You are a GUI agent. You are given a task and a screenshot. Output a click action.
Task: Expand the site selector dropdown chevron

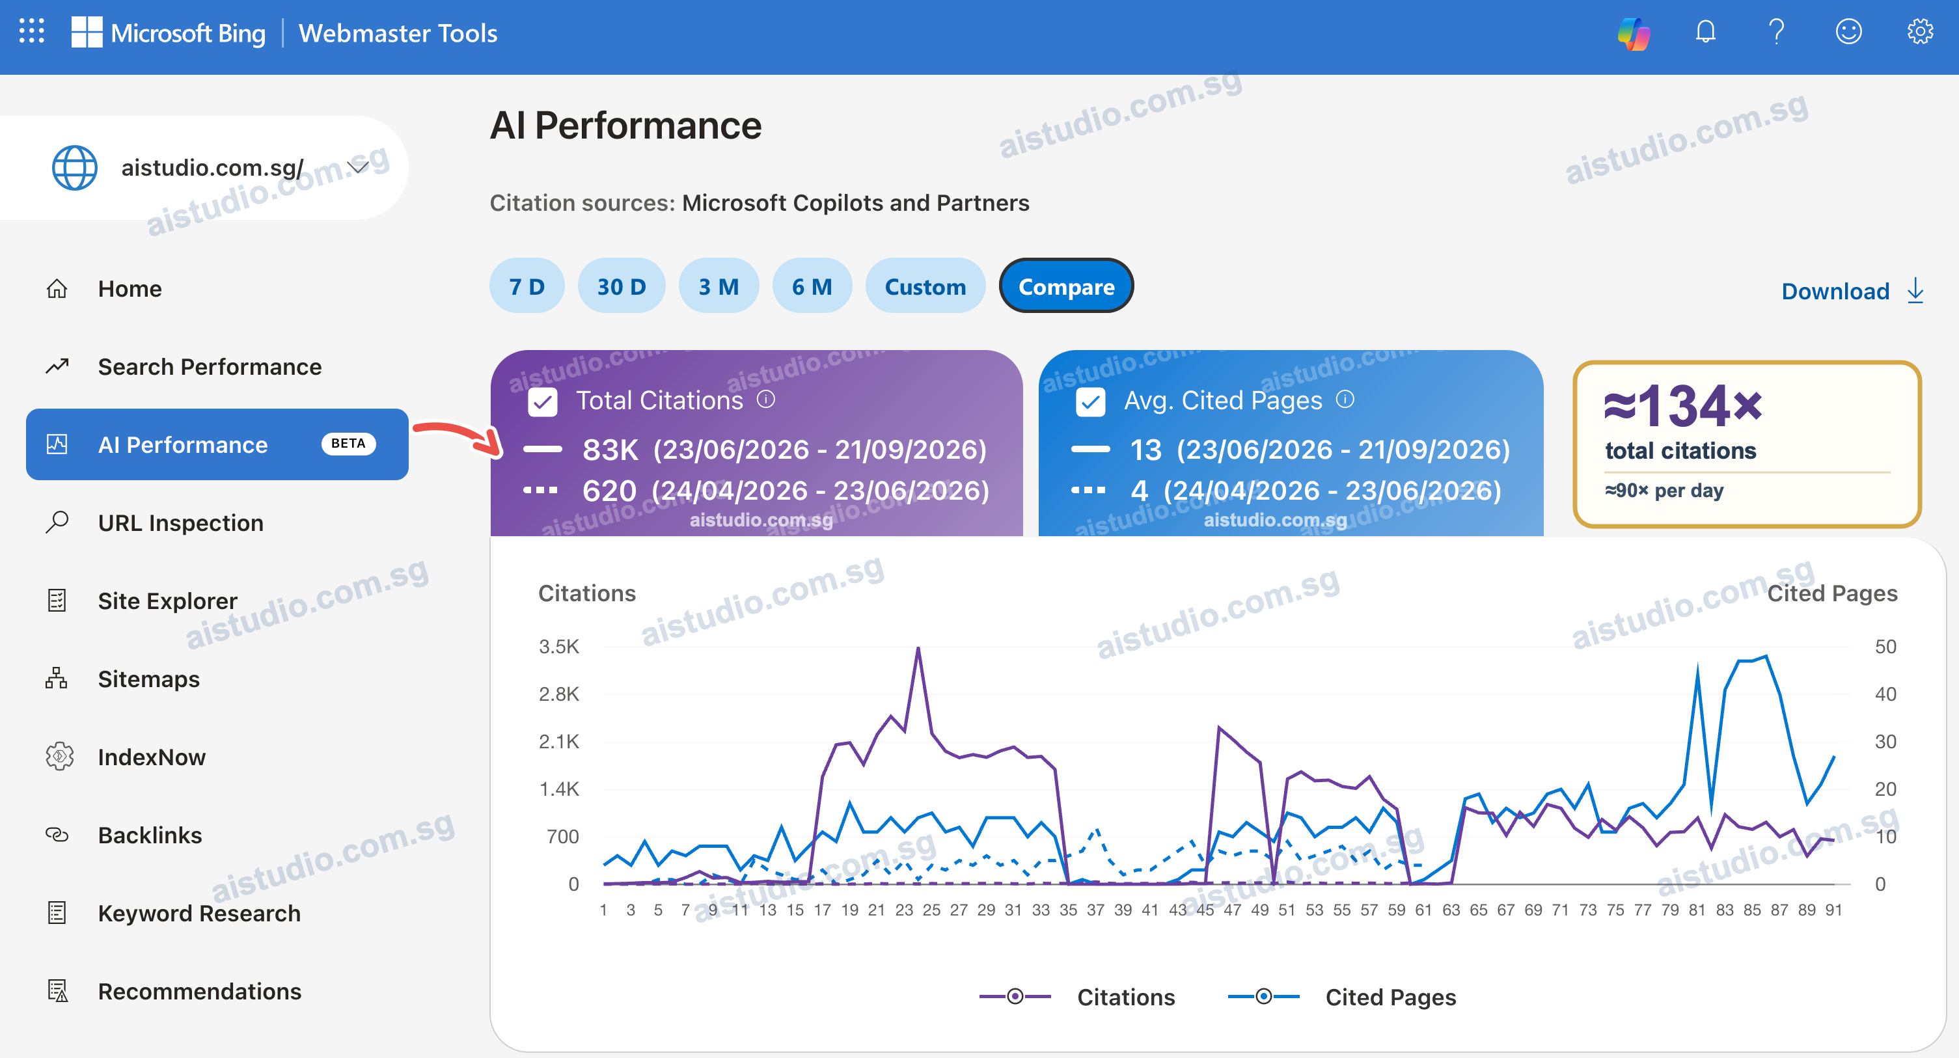[357, 166]
